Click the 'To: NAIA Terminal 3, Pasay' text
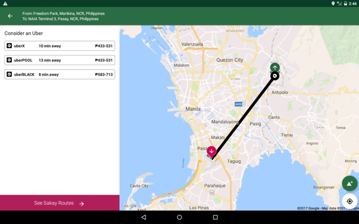Screen dimensions: 359x224 60,19
